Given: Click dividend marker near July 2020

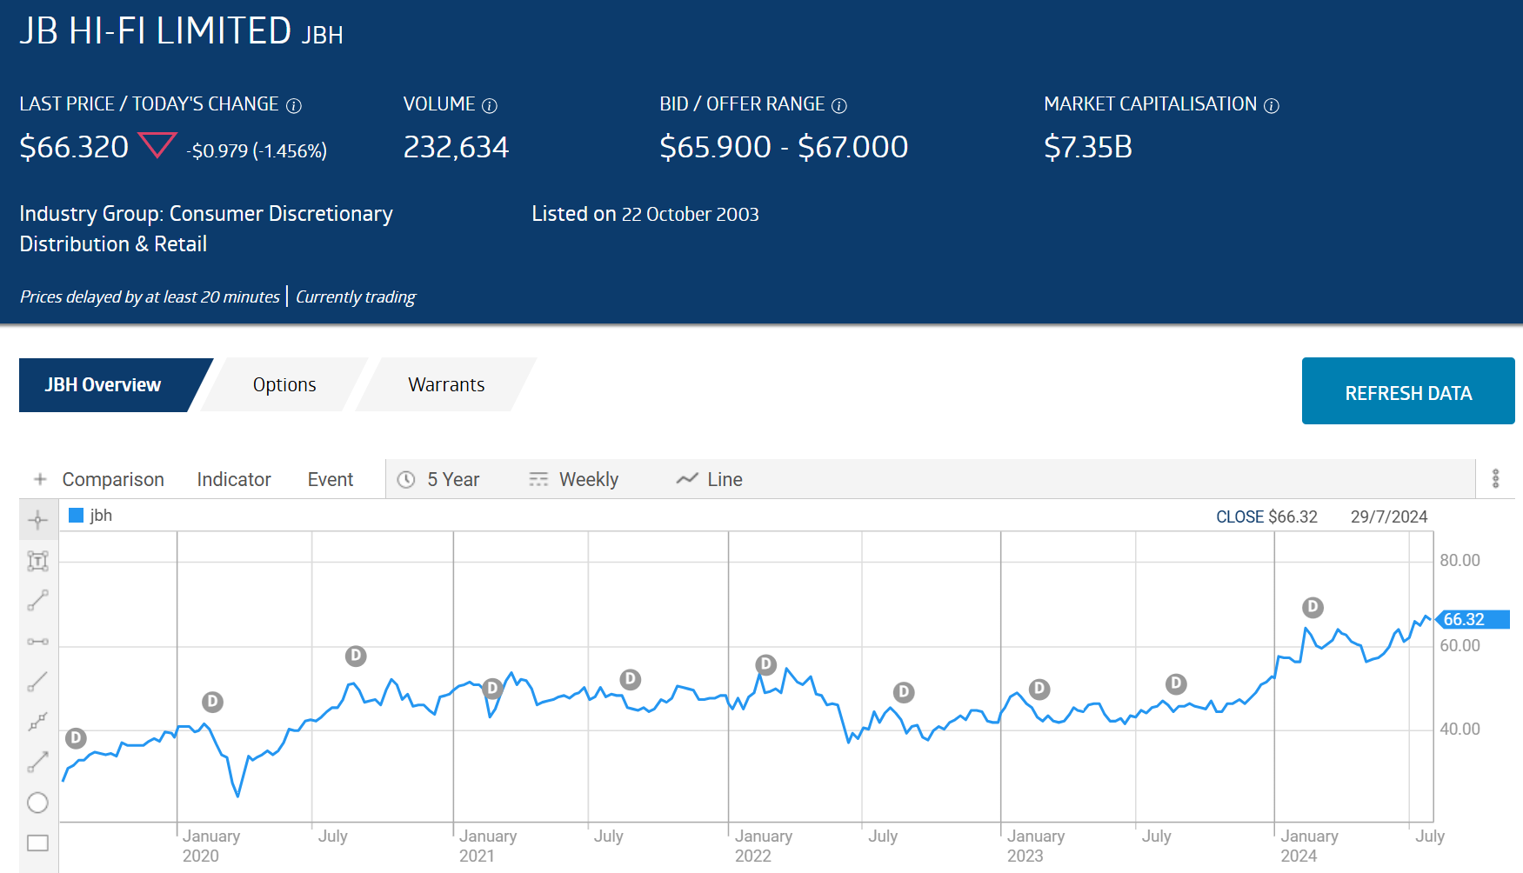Looking at the screenshot, I should 356,656.
